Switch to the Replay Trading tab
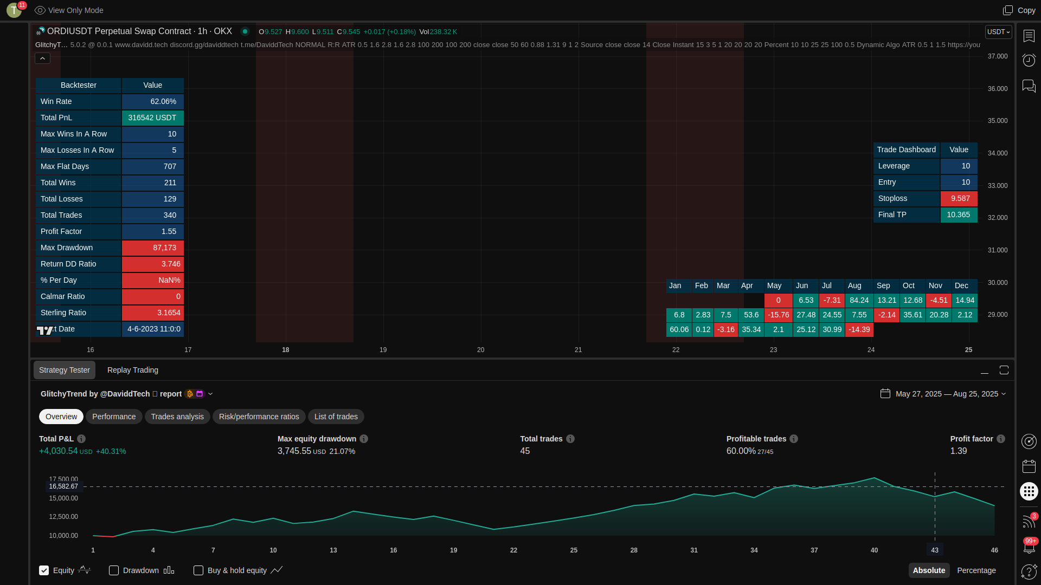Viewport: 1041px width, 585px height. (x=133, y=370)
